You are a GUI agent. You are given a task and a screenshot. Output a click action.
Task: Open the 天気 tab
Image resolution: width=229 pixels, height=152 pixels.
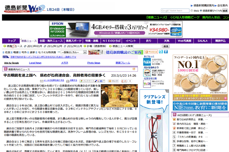click(x=166, y=41)
